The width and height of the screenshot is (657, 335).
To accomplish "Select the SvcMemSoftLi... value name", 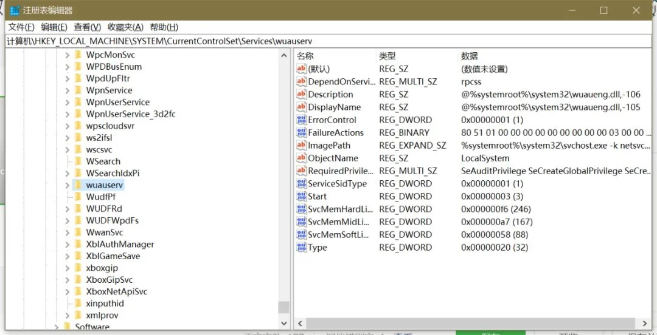I will [x=339, y=235].
